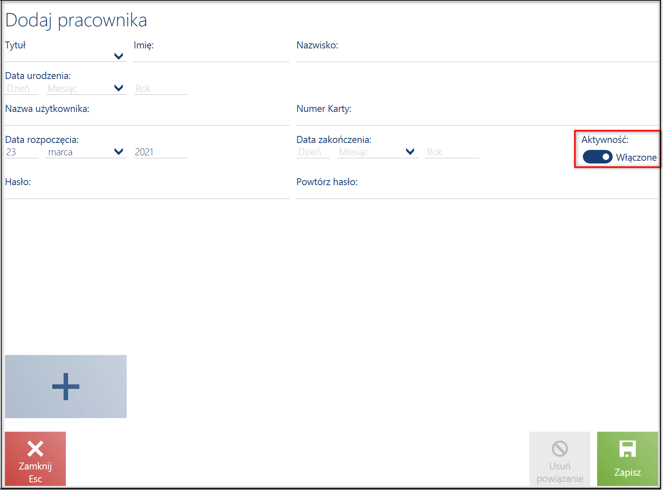Screen dimensions: 663x490
Task: Click the Usuń powiązanie prohibited icon
Action: click(560, 449)
